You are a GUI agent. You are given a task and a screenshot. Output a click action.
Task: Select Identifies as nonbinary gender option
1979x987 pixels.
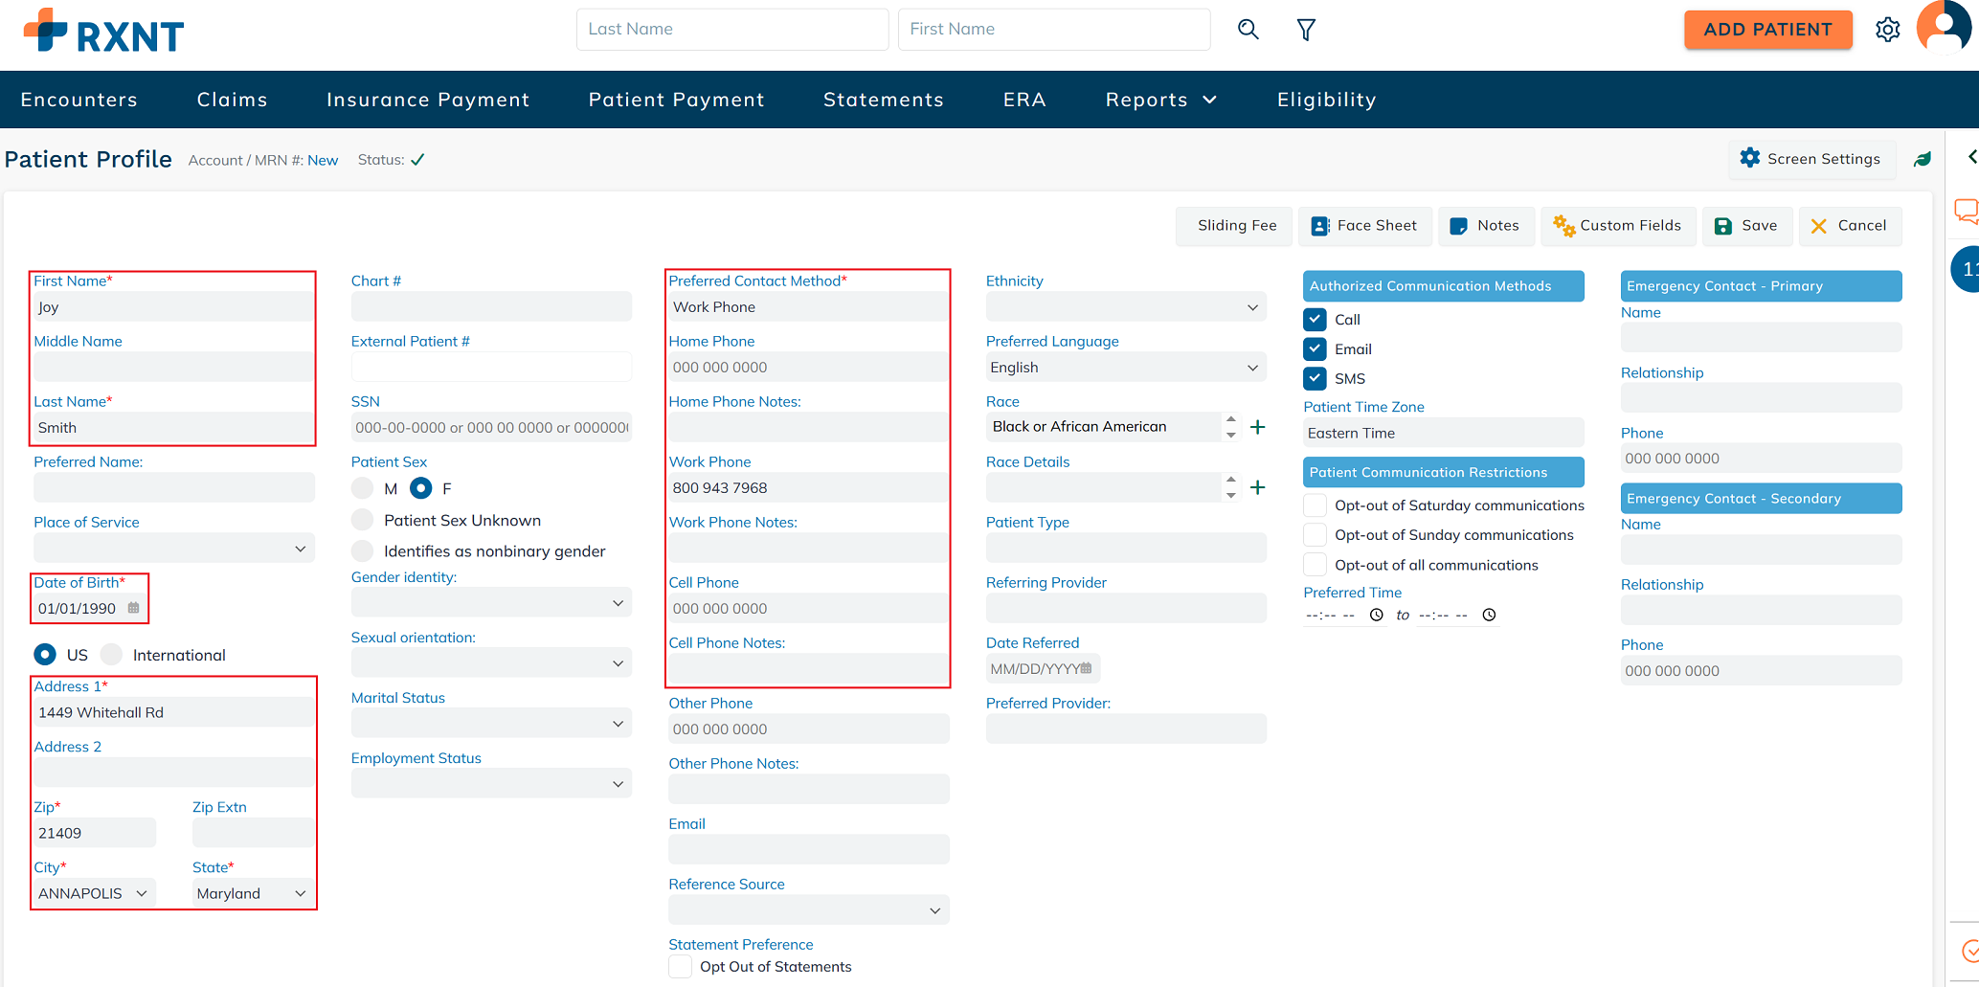coord(363,551)
